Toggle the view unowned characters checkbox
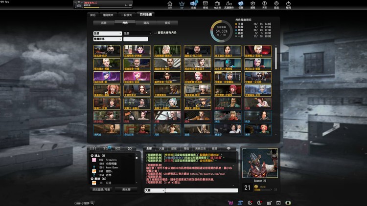Viewport: 367px width, 206px height. tap(155, 33)
